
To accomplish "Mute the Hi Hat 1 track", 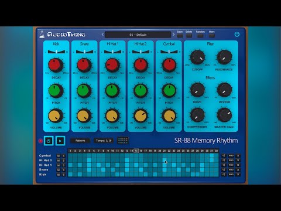I will [59, 165].
